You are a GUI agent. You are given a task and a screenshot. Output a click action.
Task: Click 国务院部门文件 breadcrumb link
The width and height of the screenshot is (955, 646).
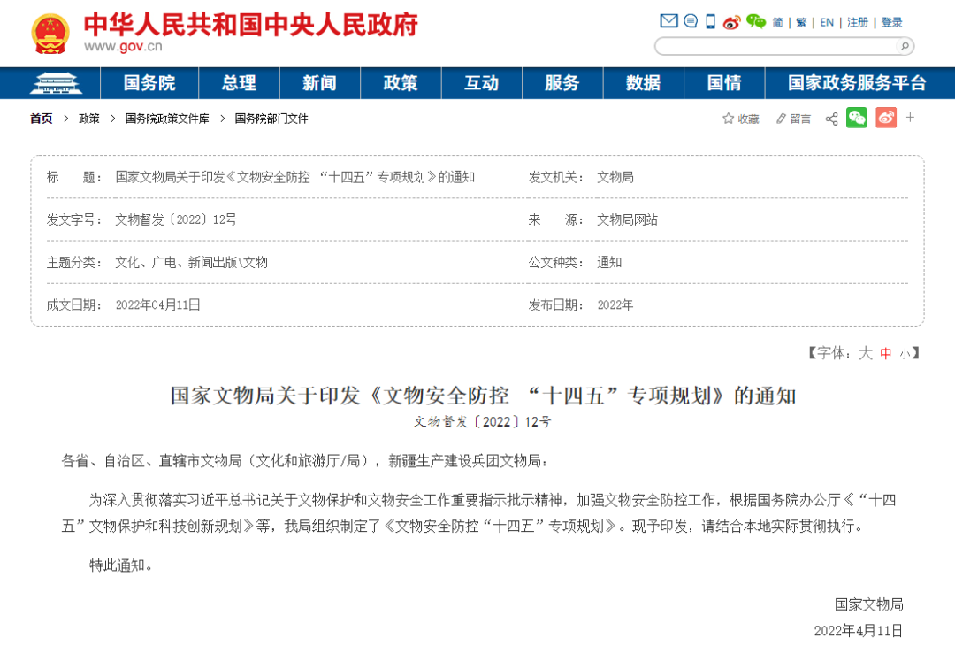(x=271, y=119)
